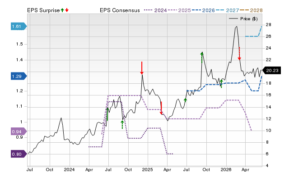Image resolution: width=289 pixels, height=172 pixels.
Task: Click the 0.80 value tag on the left axis
Action: pyautogui.click(x=19, y=154)
